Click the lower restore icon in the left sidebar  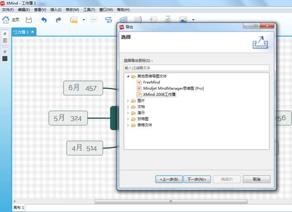pyautogui.click(x=5, y=52)
